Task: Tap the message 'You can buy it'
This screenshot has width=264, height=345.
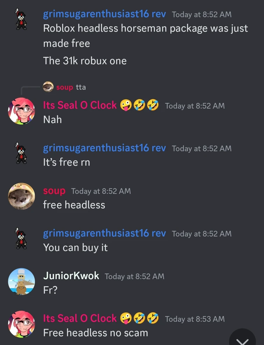Action: pyautogui.click(x=75, y=248)
